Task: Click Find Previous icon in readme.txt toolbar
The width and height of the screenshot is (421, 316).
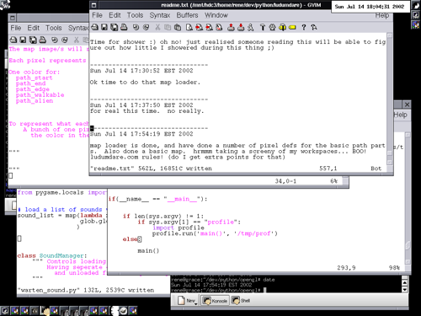Action: [x=209, y=27]
